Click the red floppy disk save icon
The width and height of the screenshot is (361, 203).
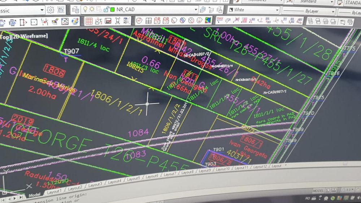(108, 21)
